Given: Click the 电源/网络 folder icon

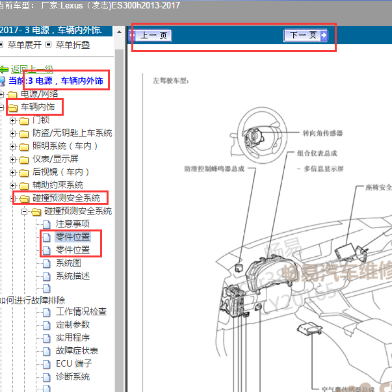Looking at the screenshot, I should click(12, 94).
